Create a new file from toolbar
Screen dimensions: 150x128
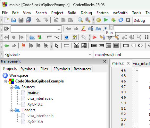point(7,20)
